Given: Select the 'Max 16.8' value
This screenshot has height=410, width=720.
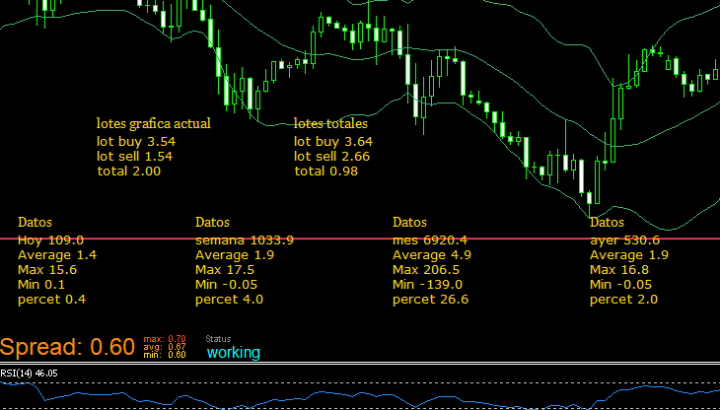Looking at the screenshot, I should click(619, 270).
